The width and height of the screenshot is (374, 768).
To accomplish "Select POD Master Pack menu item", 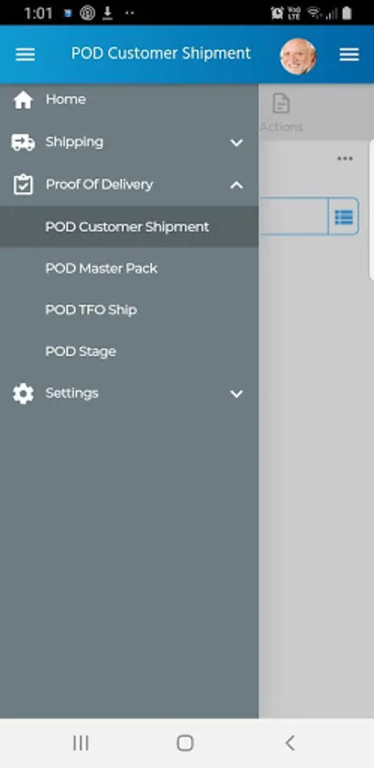I will point(129,269).
